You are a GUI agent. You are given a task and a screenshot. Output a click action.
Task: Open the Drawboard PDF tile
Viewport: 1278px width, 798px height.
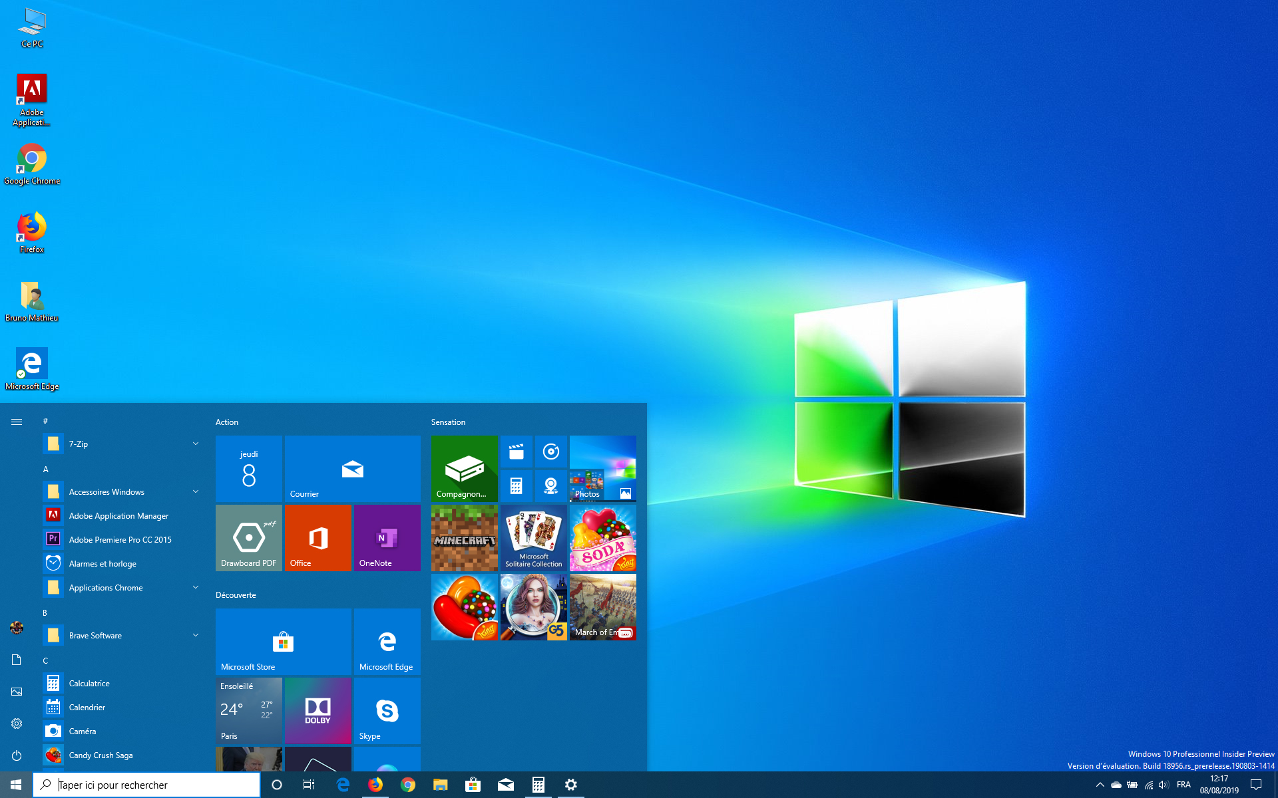point(248,537)
